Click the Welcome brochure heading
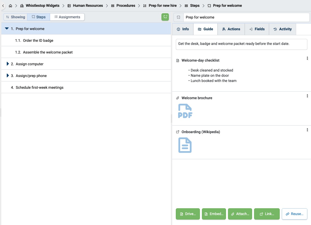The width and height of the screenshot is (311, 225). point(197,98)
